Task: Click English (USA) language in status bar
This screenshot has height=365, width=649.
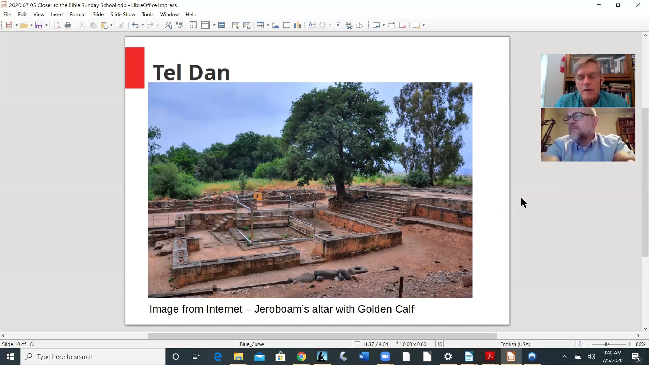Action: coord(515,344)
